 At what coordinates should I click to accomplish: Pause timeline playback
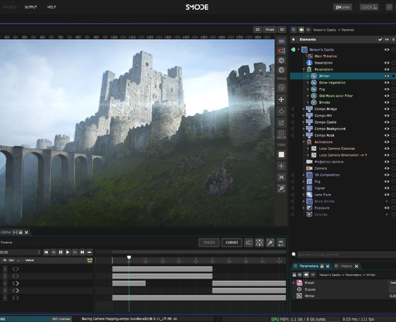[x=61, y=252]
